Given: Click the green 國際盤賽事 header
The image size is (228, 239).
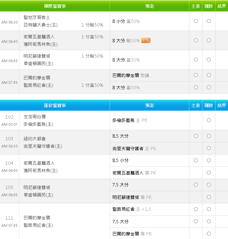Looking at the screenshot, I should [x=55, y=6].
